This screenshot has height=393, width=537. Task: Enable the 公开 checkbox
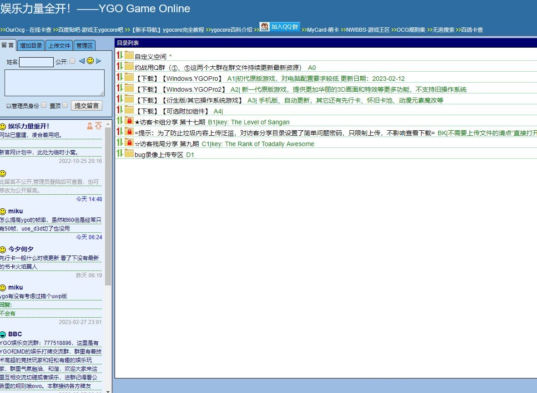coord(73,60)
